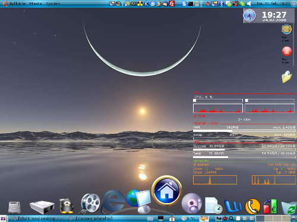This screenshot has height=222, width=297.
Task: Open the hard drive icon in dock
Action: 14,208
